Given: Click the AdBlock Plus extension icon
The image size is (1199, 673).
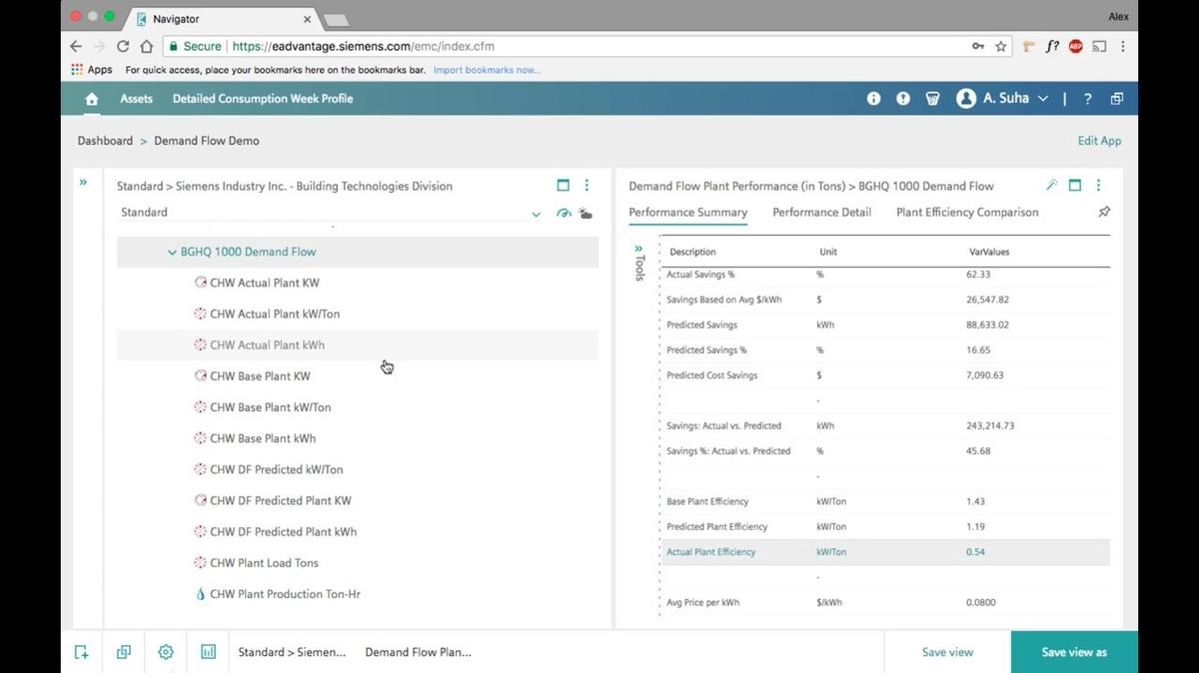Looking at the screenshot, I should tap(1075, 46).
